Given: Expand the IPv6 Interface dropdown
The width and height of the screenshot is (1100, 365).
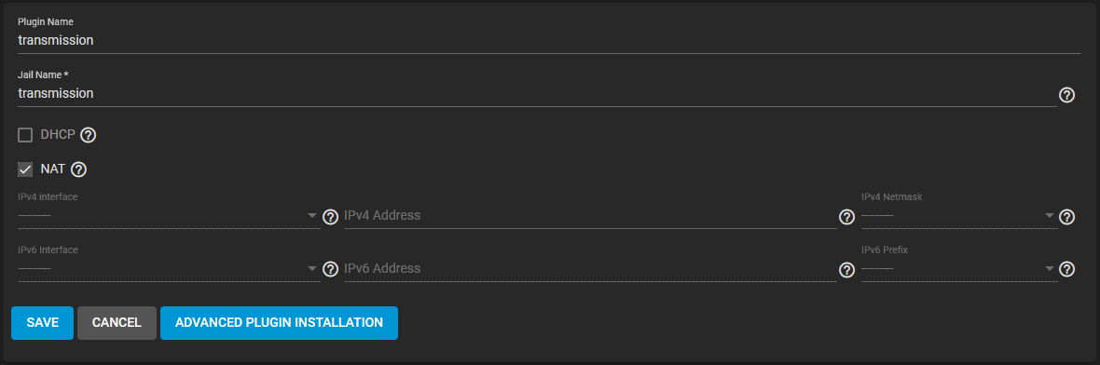Looking at the screenshot, I should click(169, 268).
